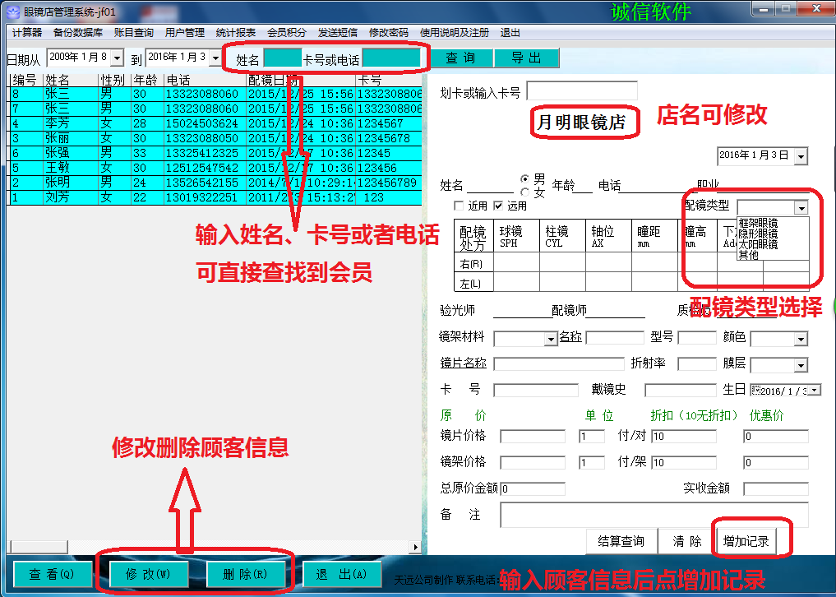The width and height of the screenshot is (836, 597).
Task: Select the row for 张明
Action: pos(215,183)
